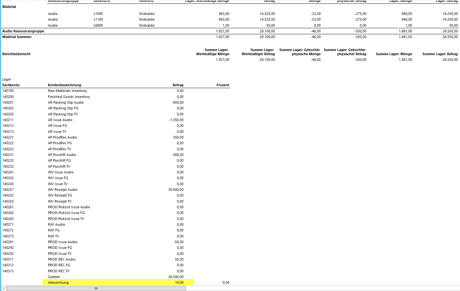460x291 pixels.
Task: Select resource L6000 in Material table
Action: [98, 25]
